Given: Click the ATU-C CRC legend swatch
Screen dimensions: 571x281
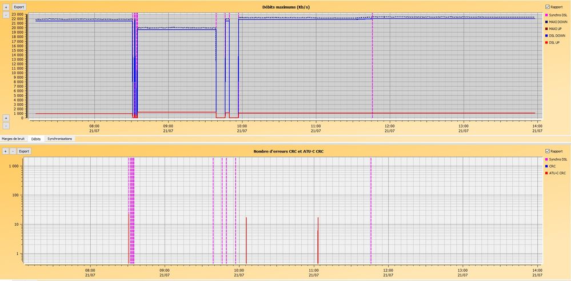Looking at the screenshot, I should [546, 172].
